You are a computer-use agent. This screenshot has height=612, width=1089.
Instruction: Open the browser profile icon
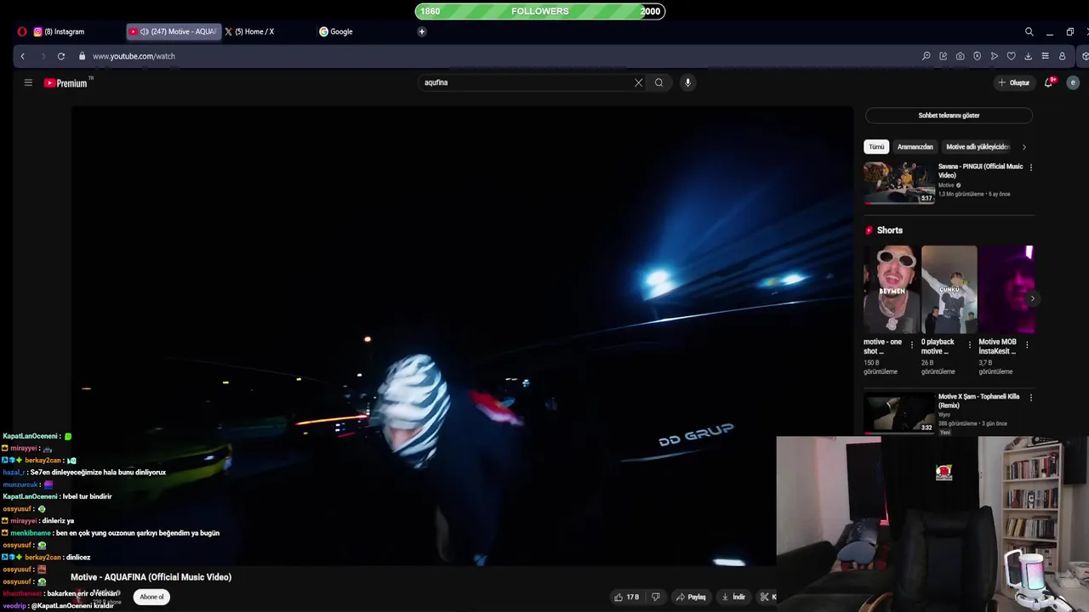pyautogui.click(x=1062, y=56)
